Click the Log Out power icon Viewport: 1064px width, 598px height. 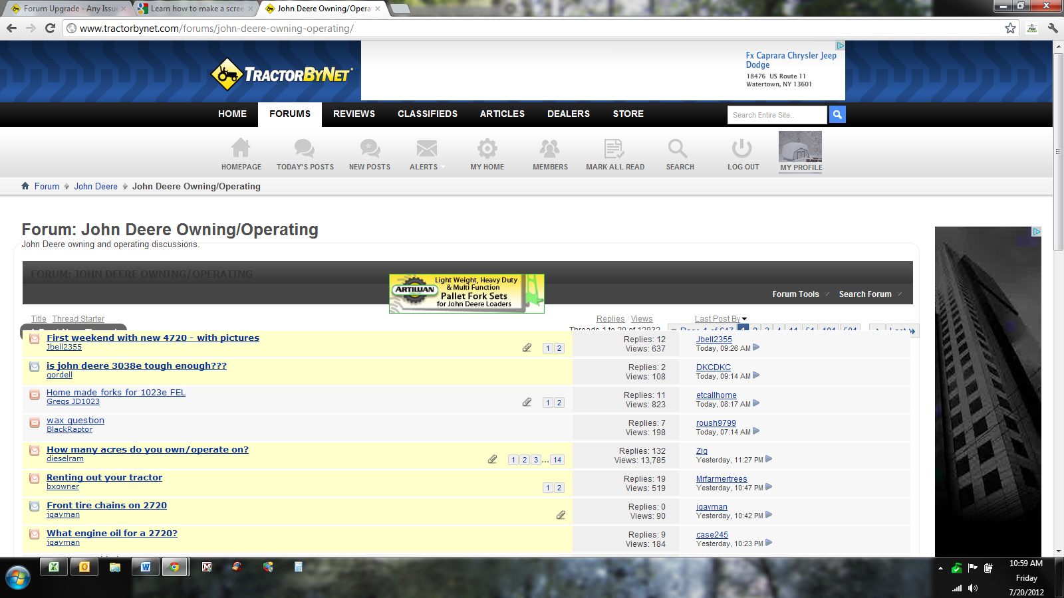[x=742, y=148]
